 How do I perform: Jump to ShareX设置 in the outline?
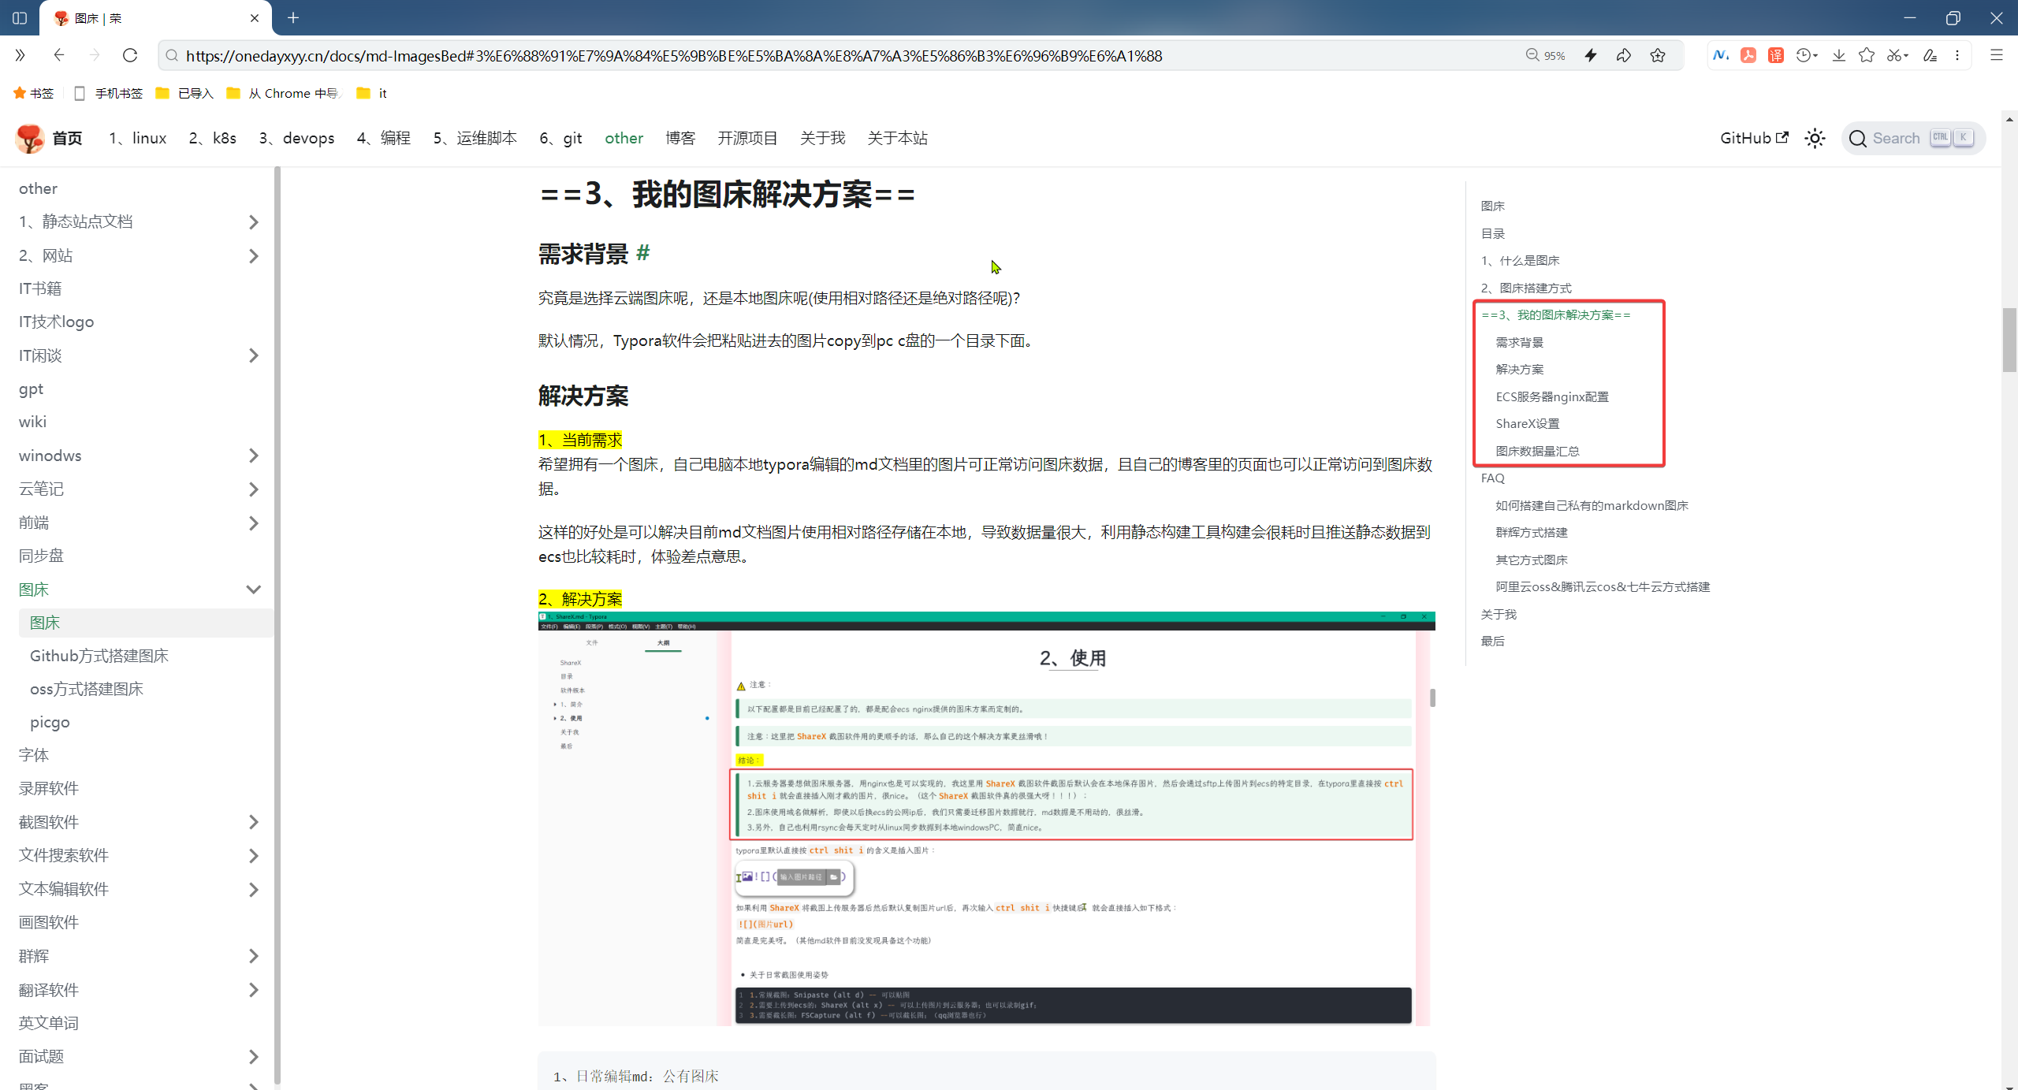pos(1528,423)
